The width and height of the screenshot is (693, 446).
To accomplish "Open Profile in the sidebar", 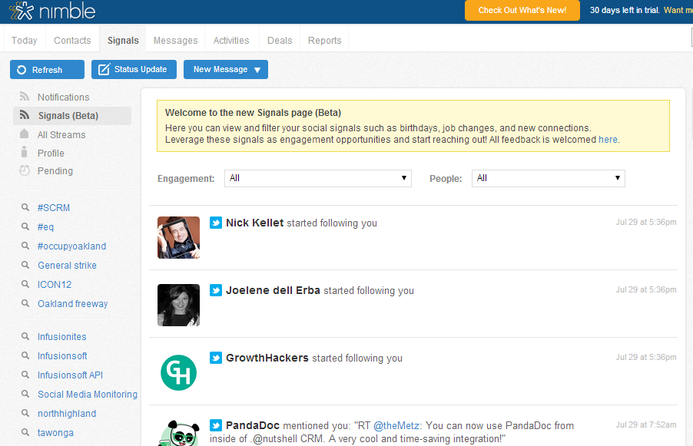I will click(51, 154).
